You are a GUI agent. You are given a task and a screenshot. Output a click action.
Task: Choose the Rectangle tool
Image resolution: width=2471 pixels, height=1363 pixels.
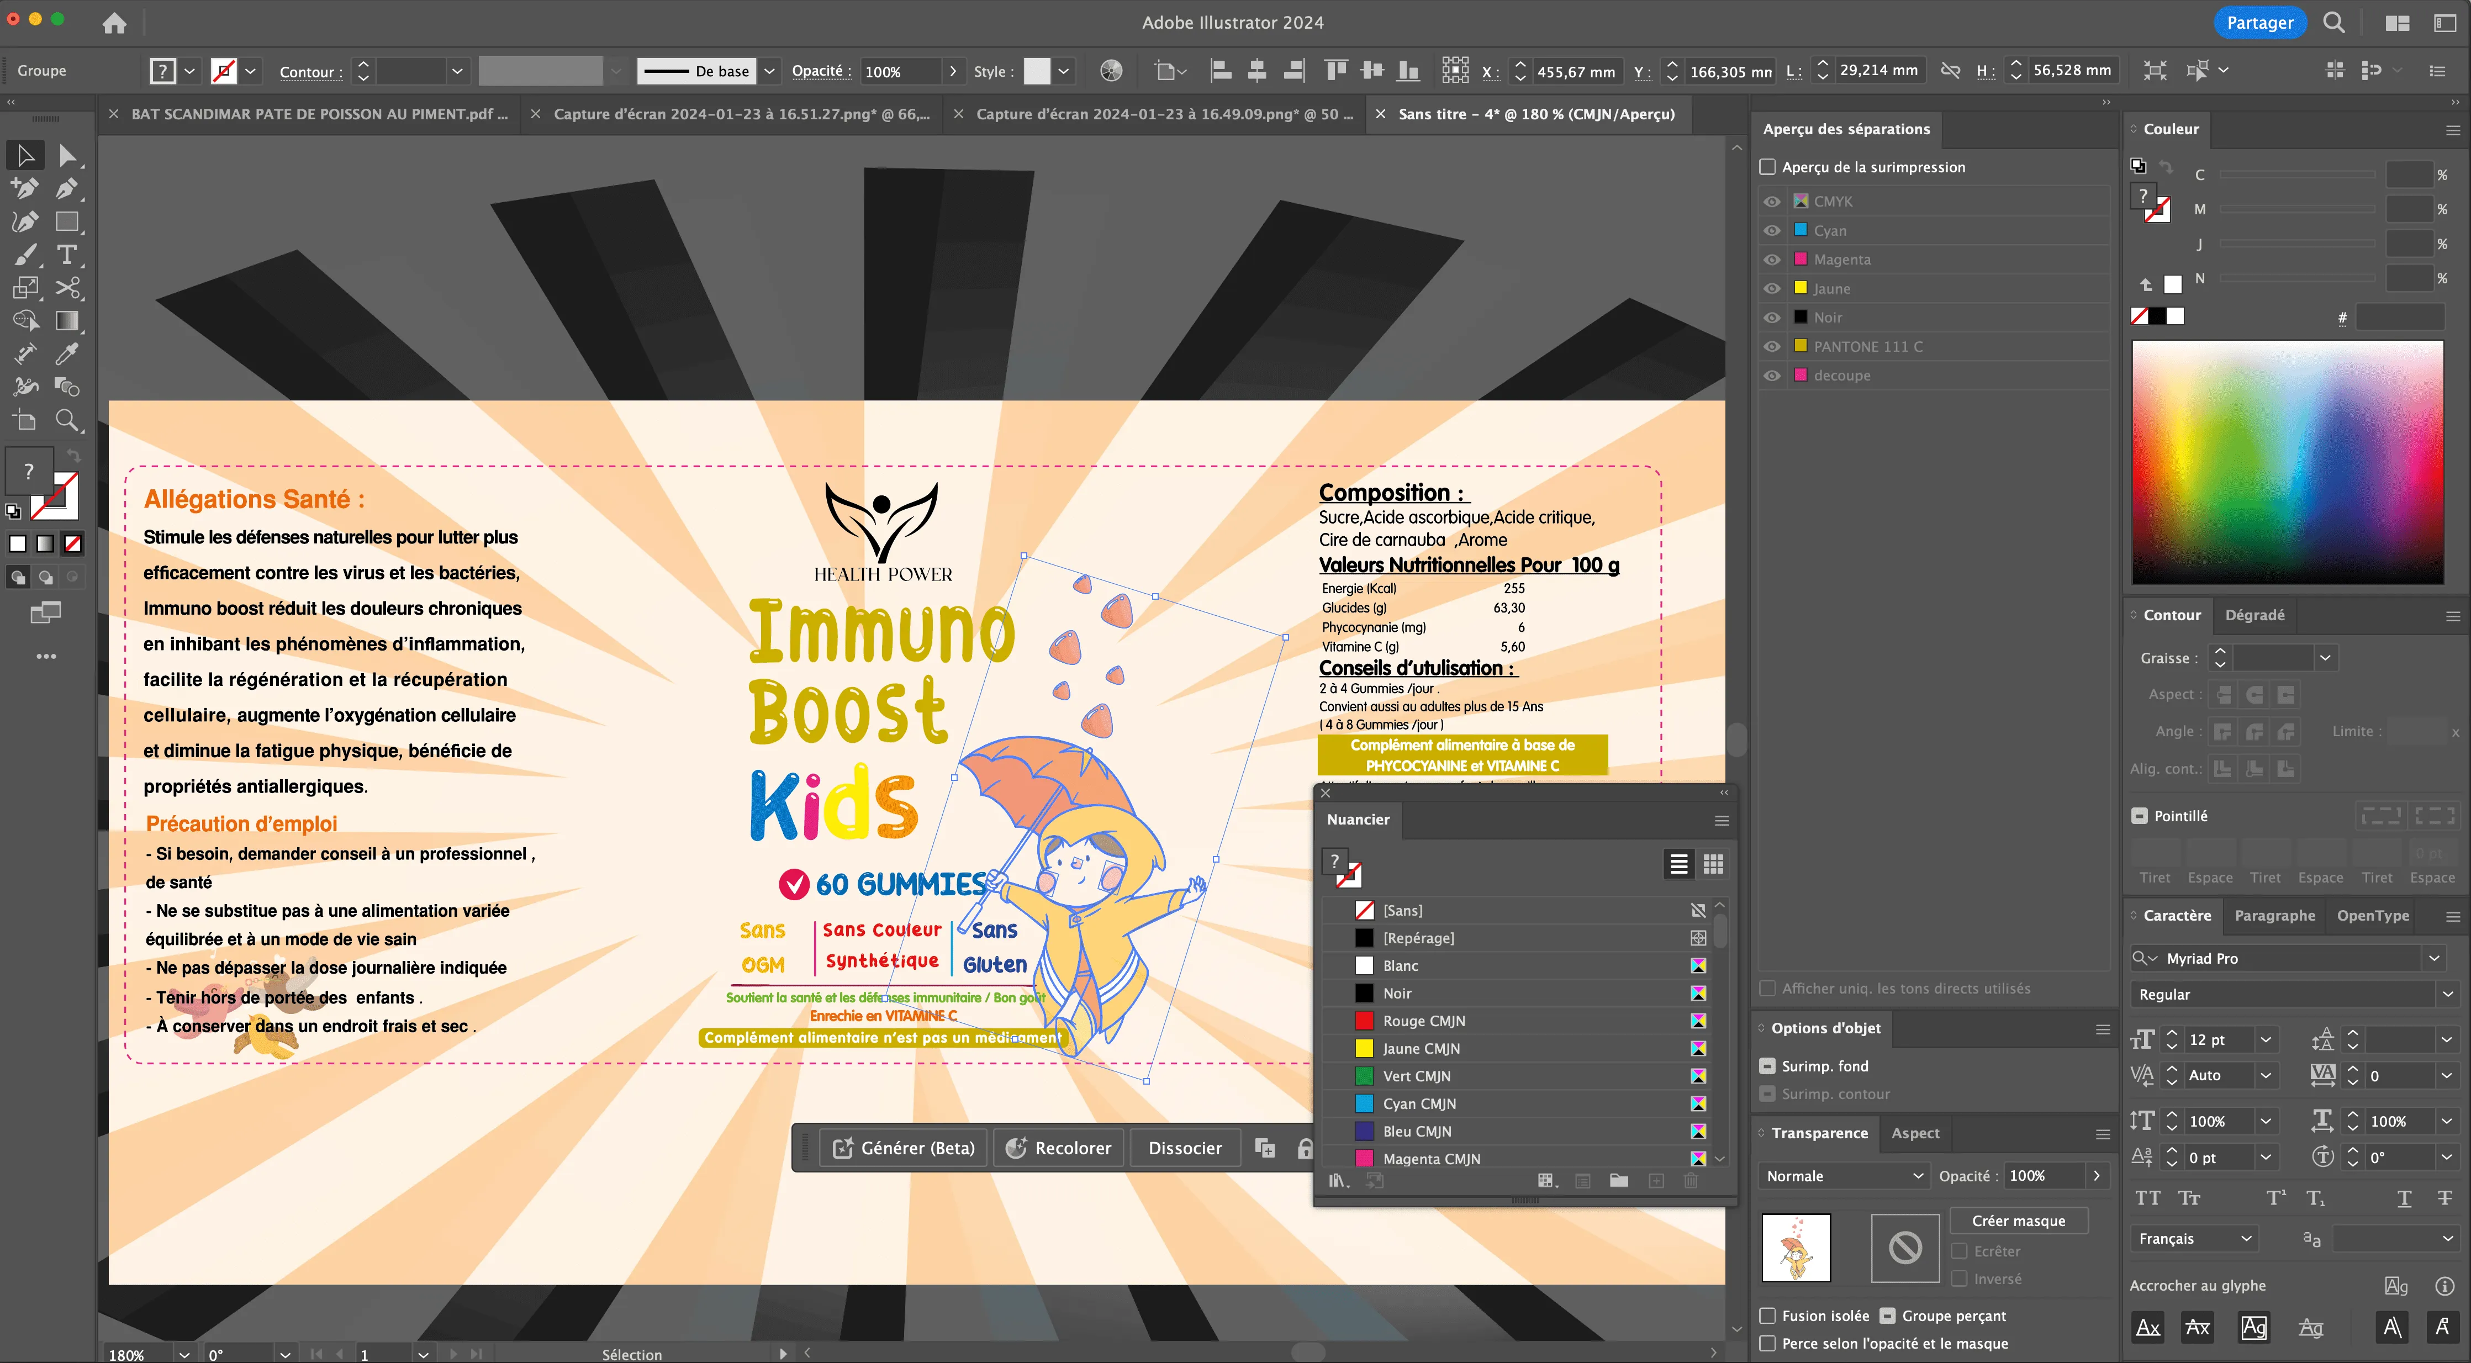tap(66, 221)
